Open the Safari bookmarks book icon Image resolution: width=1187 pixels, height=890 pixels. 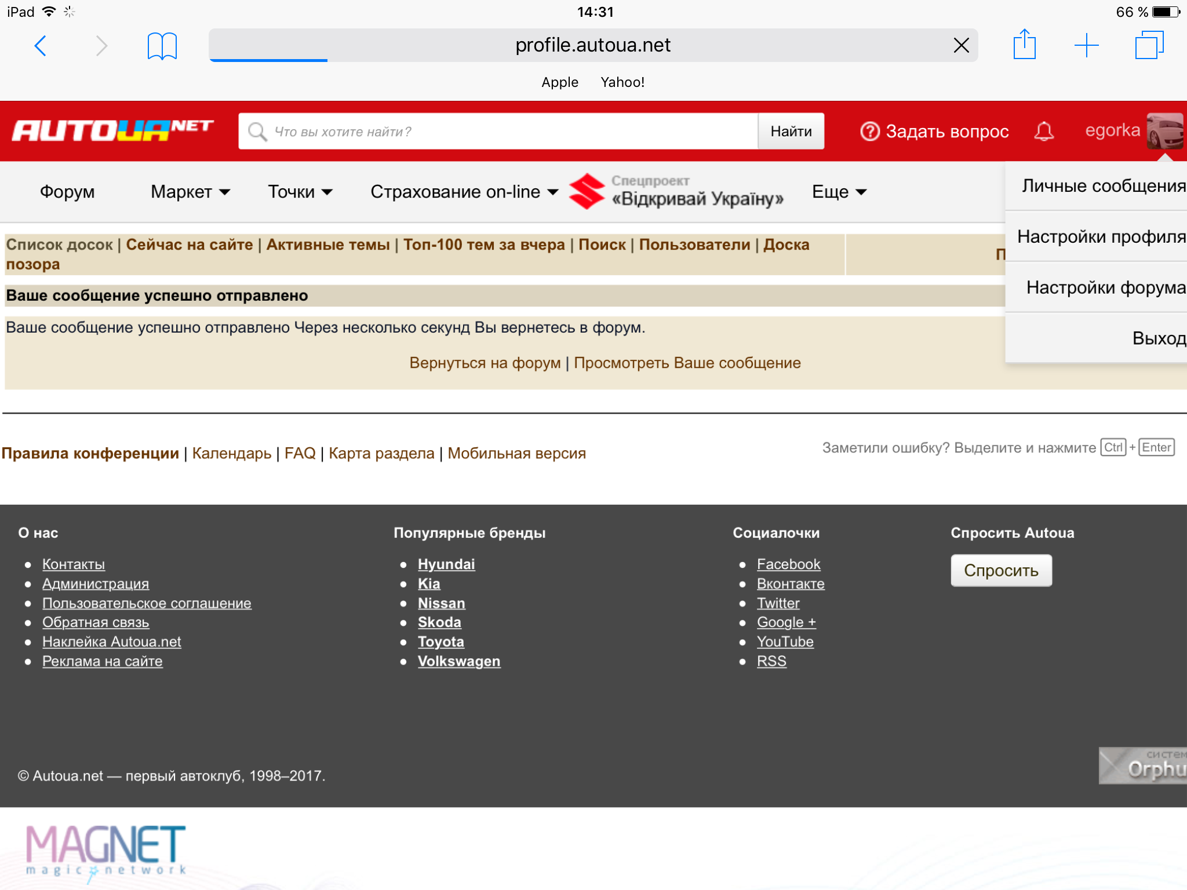(162, 46)
